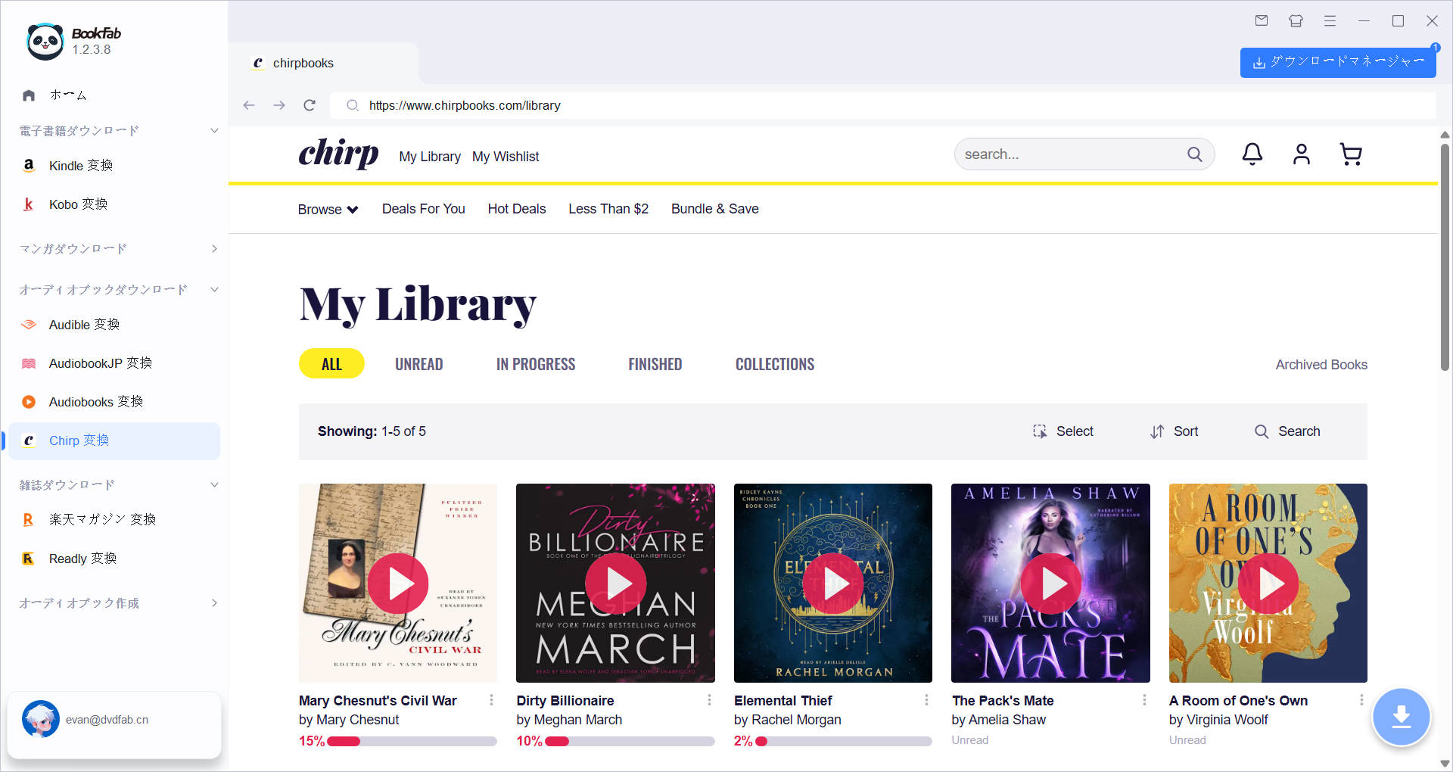Play A Room of One's Own audiobook
The height and width of the screenshot is (772, 1453).
[x=1268, y=584]
